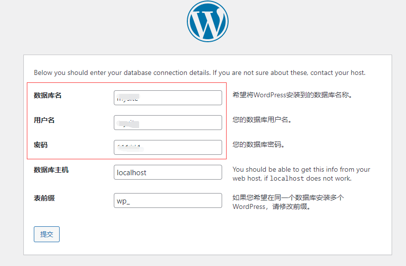Image resolution: width=406 pixels, height=266 pixels.
Task: Select the 密码 label
Action: point(41,145)
